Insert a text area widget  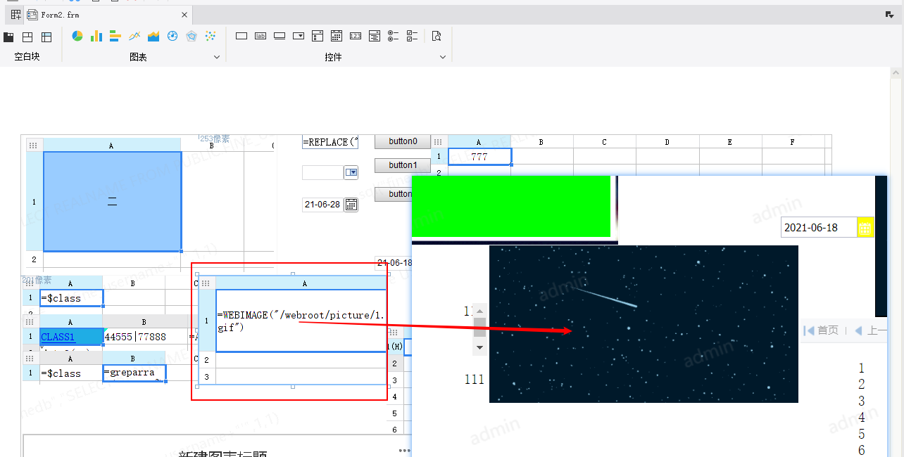tap(375, 36)
